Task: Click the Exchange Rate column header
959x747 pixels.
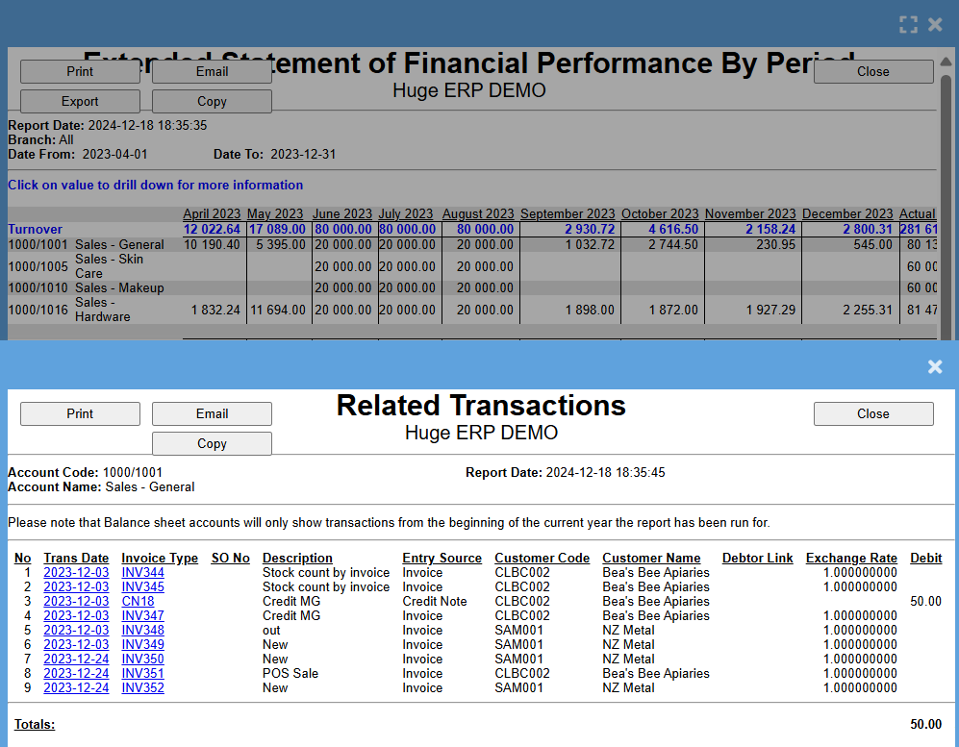Action: 851,559
